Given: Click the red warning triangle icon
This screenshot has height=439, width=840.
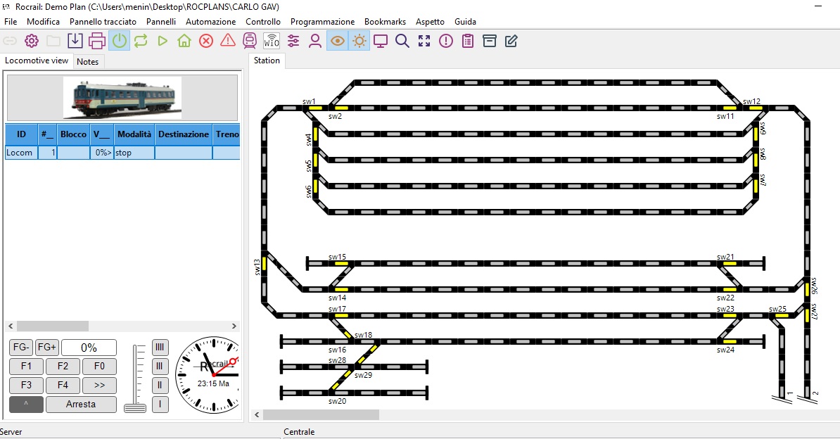Looking at the screenshot, I should click(228, 41).
